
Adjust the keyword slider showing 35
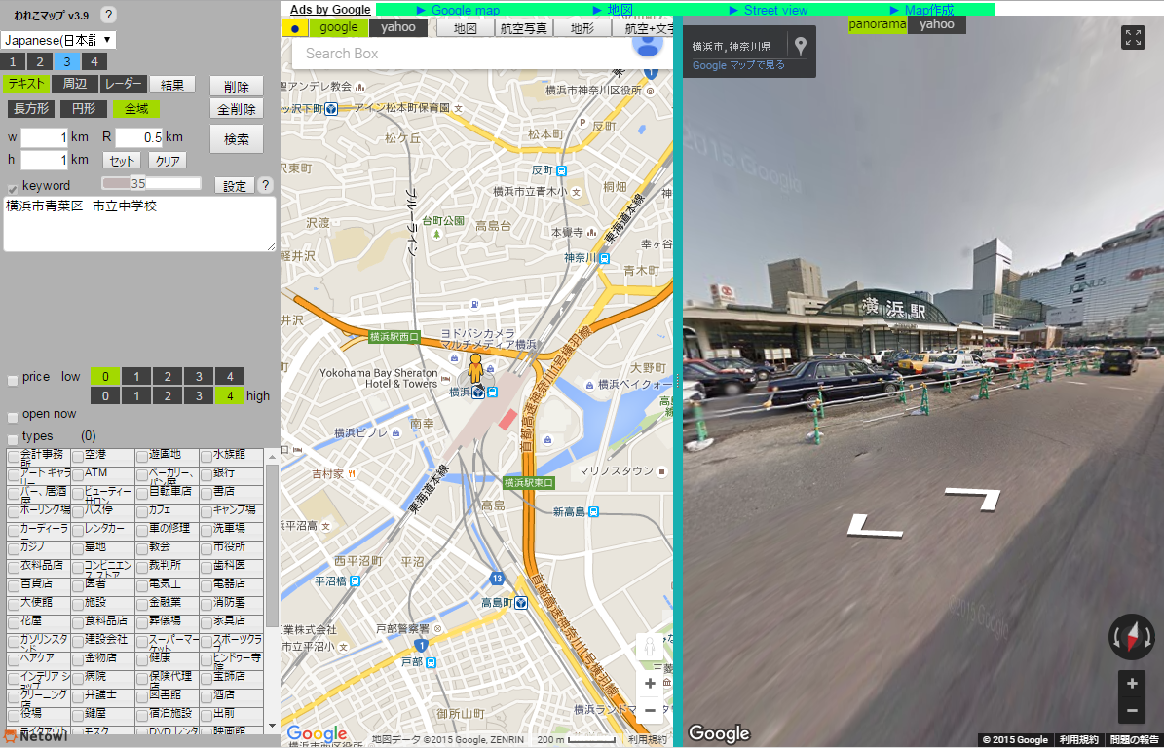151,183
